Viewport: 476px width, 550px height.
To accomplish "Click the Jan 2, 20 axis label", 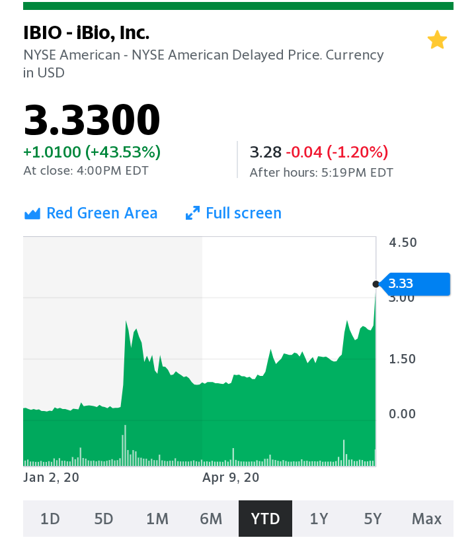I will [51, 478].
